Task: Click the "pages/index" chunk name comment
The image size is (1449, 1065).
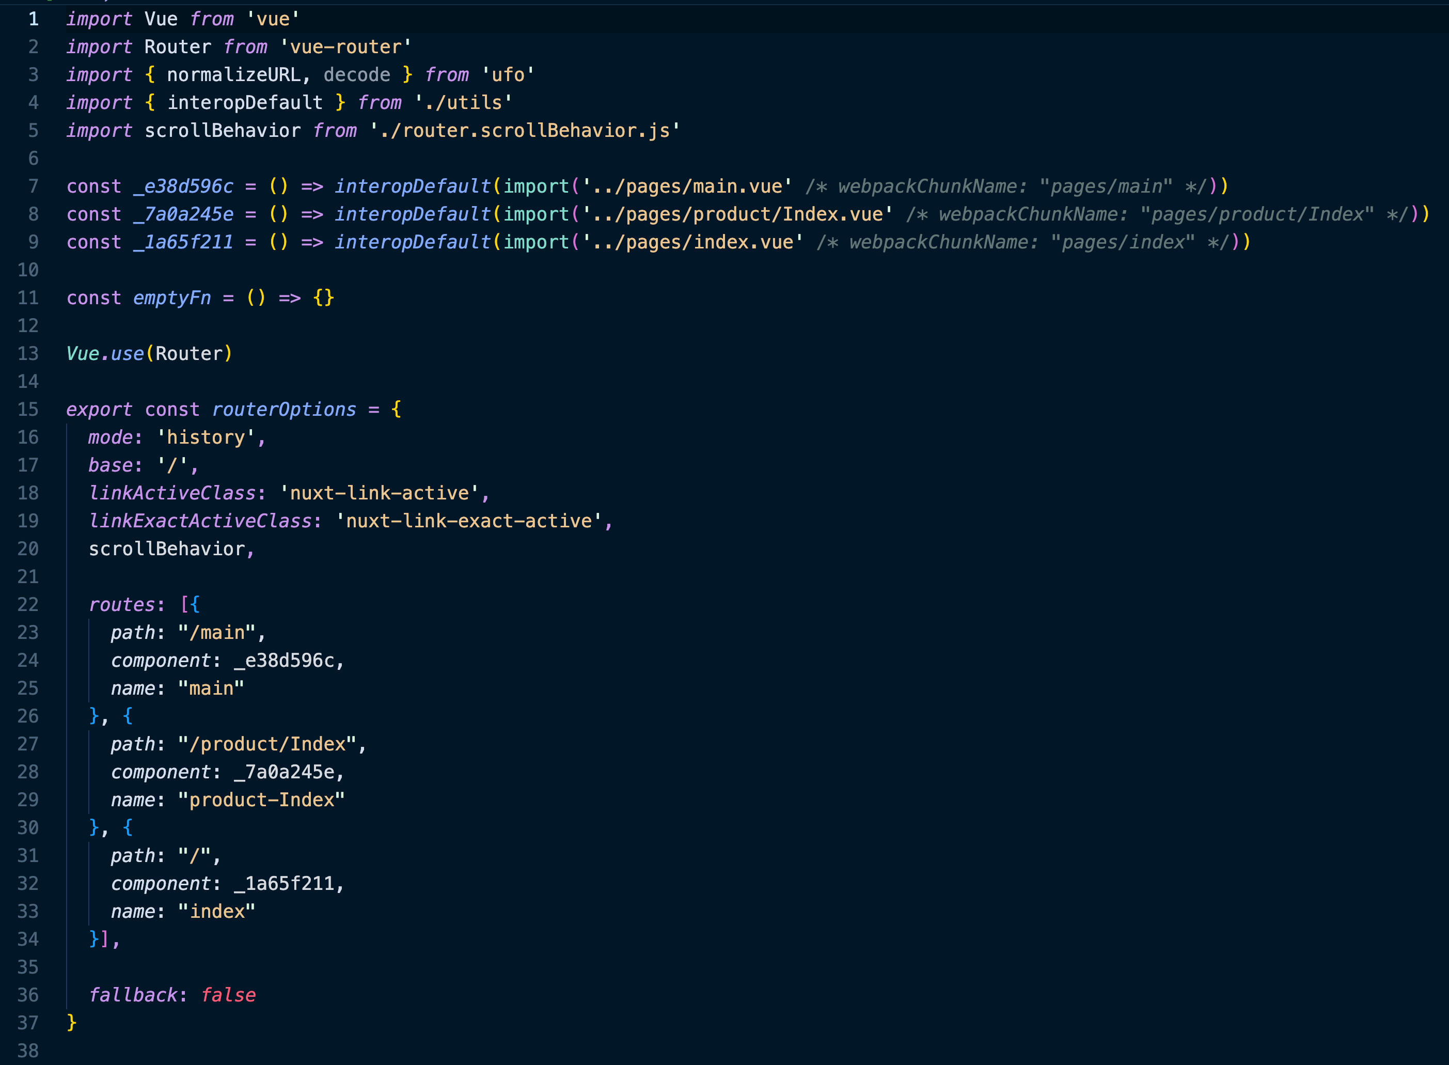Action: coord(1123,242)
